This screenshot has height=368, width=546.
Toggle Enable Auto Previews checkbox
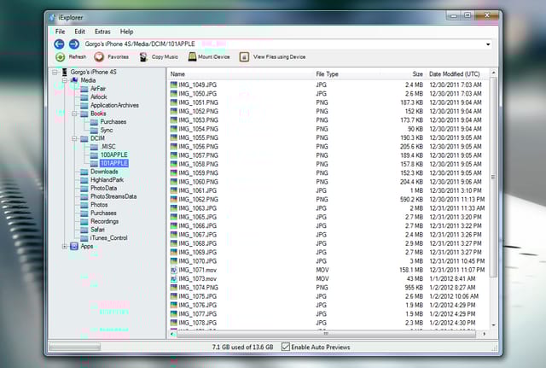[286, 347]
